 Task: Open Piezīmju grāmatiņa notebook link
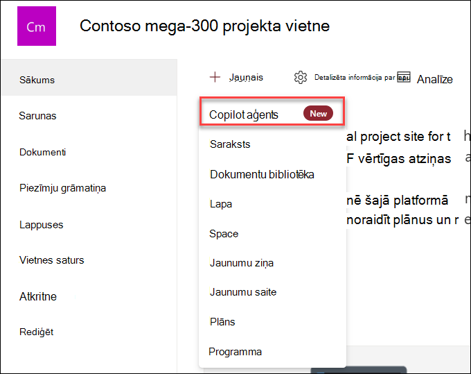tap(62, 188)
